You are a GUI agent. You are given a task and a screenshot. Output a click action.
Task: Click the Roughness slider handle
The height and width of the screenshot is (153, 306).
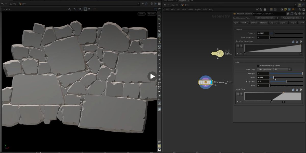tap(286, 81)
